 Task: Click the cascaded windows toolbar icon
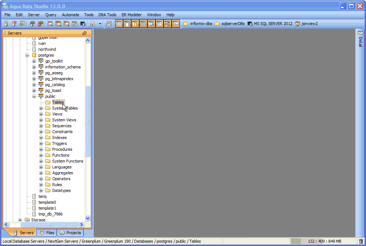click(75, 24)
